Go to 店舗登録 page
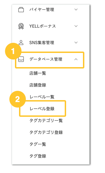The image size is (105, 173). (x=38, y=85)
